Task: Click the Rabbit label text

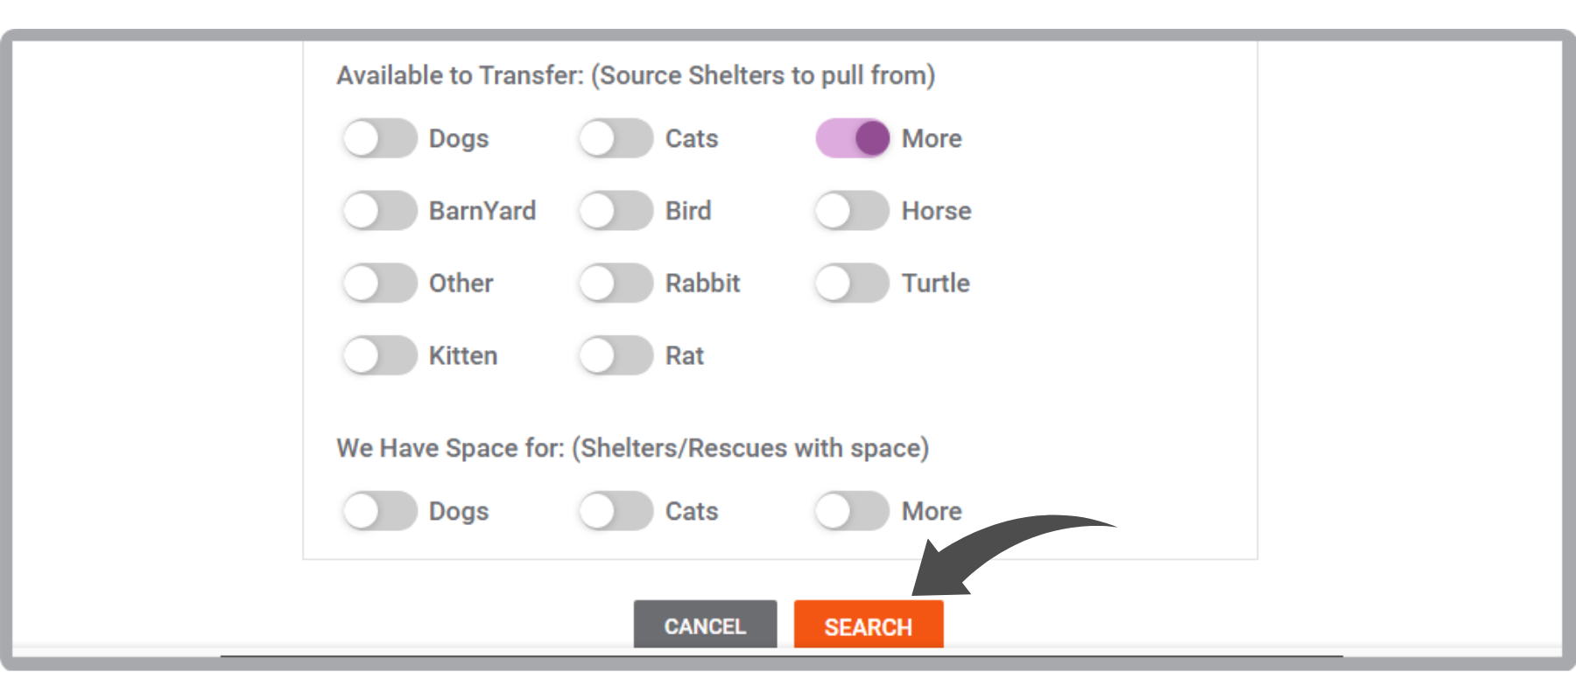Action: point(702,283)
